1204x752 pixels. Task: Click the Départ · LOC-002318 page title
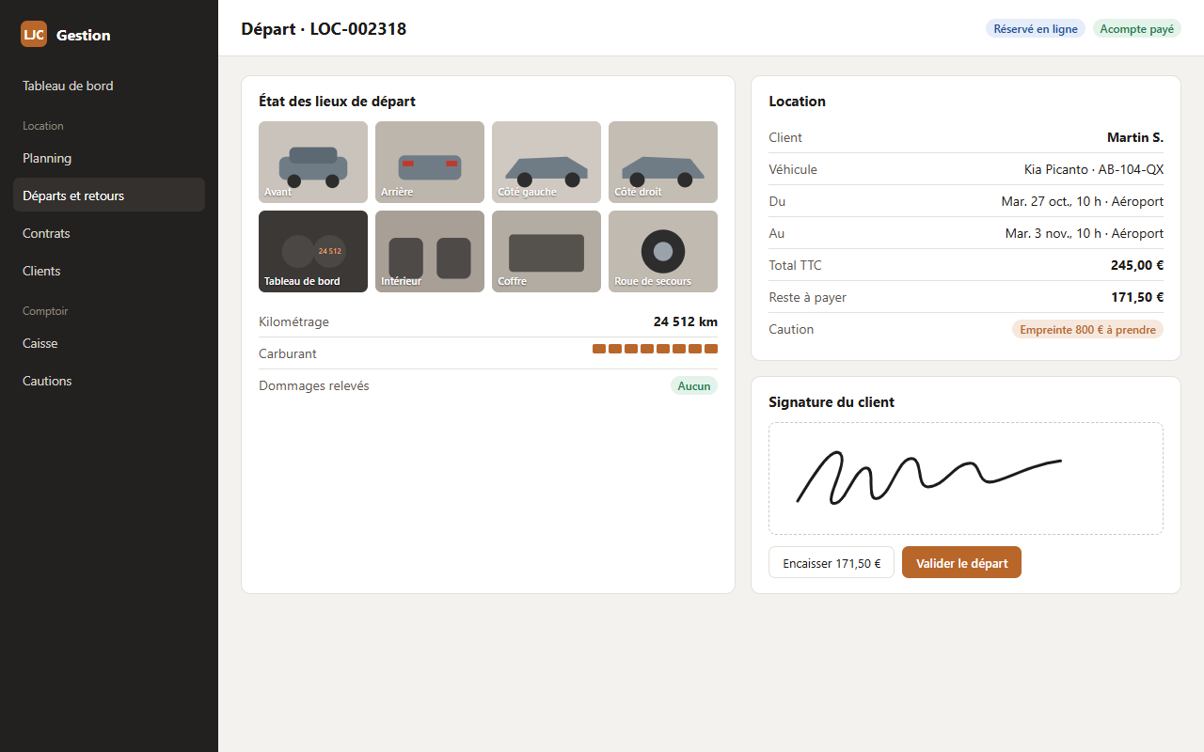click(324, 29)
